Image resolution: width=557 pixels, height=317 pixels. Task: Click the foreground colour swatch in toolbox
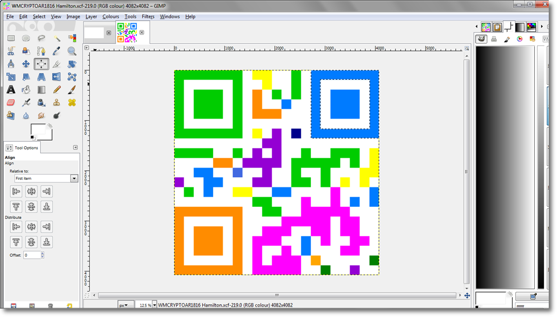click(38, 129)
